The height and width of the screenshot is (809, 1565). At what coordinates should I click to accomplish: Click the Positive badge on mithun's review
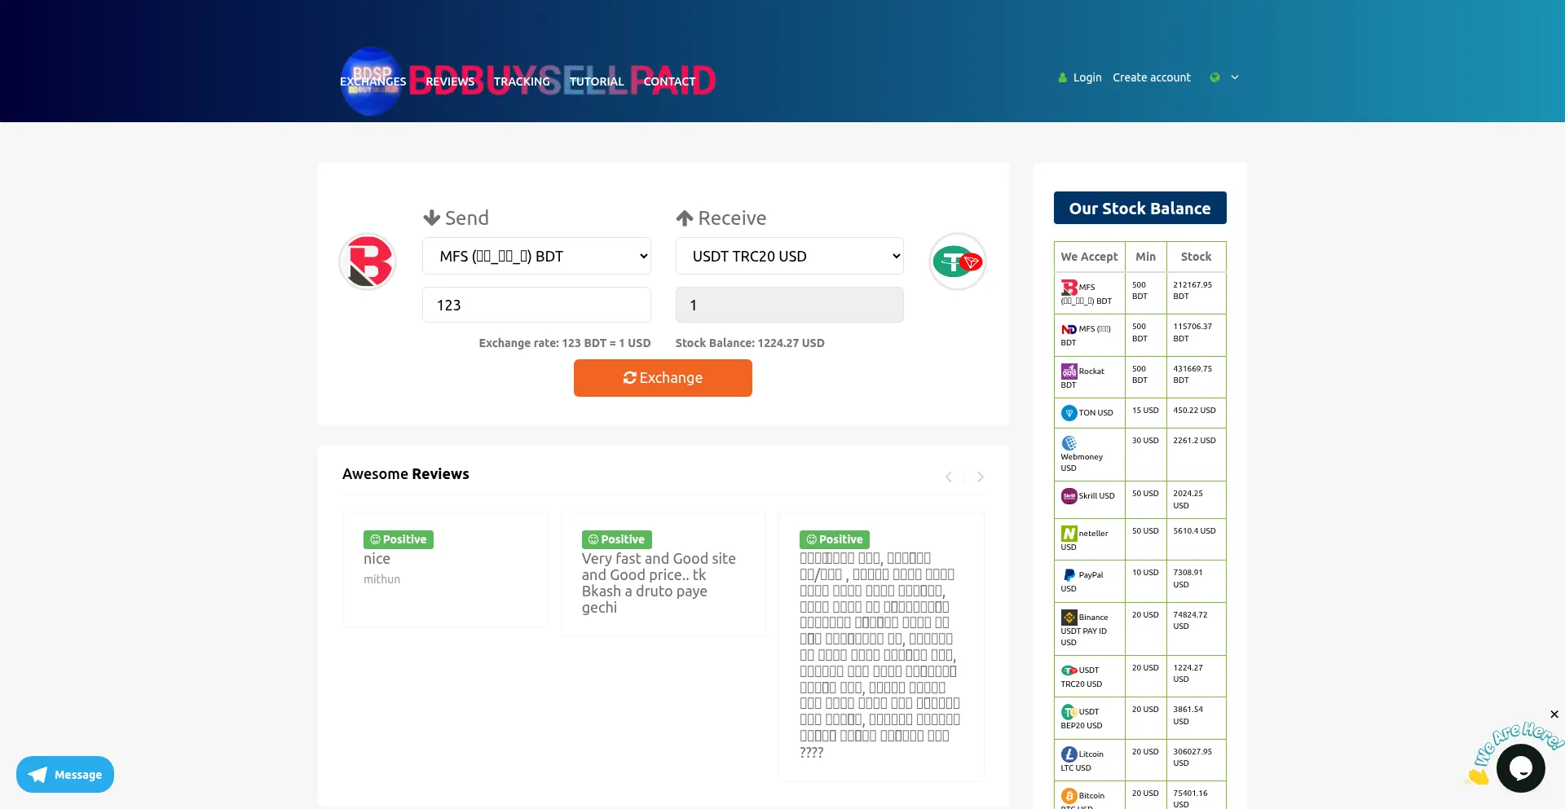click(x=399, y=539)
